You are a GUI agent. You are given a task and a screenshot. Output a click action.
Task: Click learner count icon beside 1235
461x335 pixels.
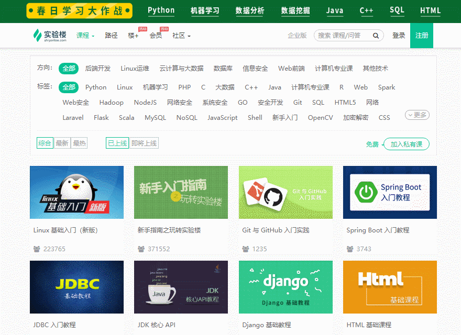click(x=246, y=249)
